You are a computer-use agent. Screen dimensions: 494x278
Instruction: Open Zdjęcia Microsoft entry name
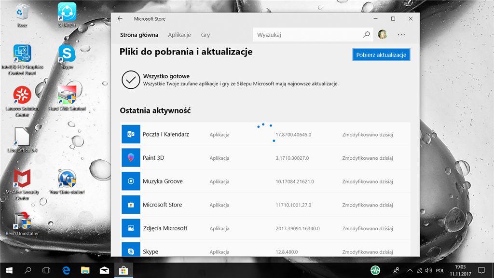[165, 228]
